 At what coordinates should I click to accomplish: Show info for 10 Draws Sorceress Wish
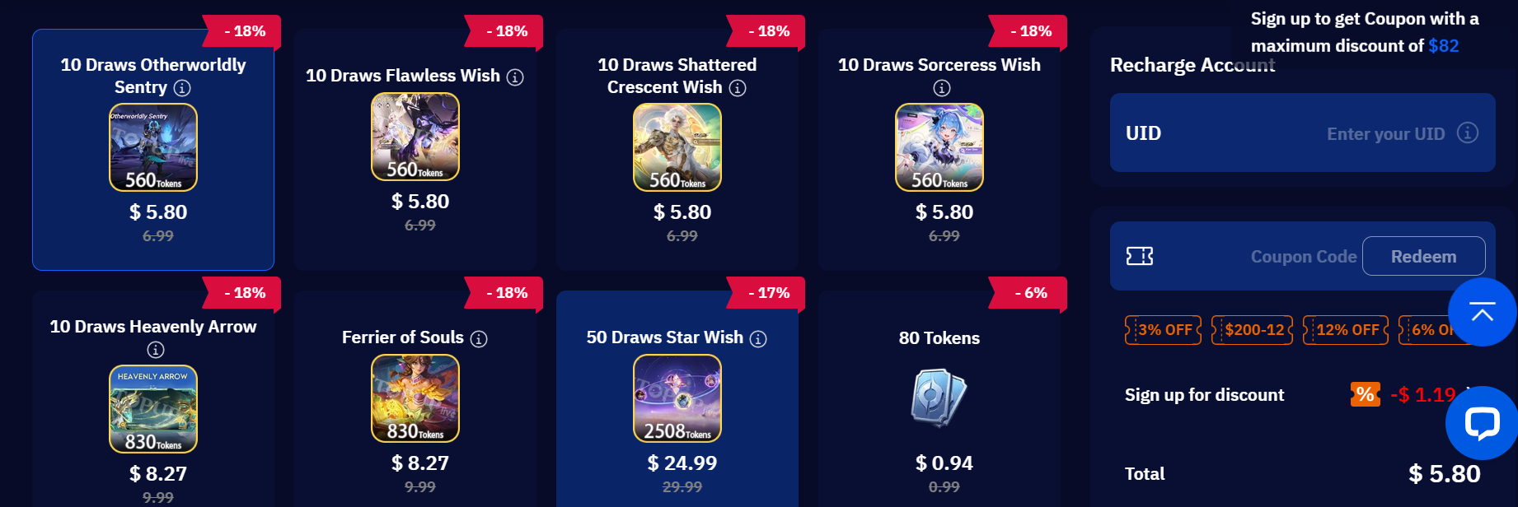[x=941, y=88]
